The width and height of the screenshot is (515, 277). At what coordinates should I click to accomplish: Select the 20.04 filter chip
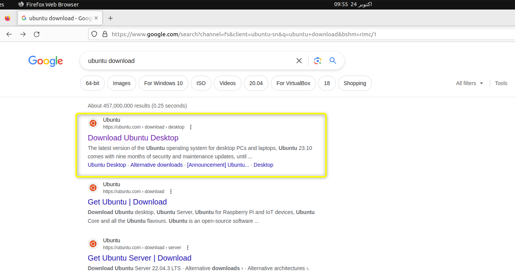(256, 83)
